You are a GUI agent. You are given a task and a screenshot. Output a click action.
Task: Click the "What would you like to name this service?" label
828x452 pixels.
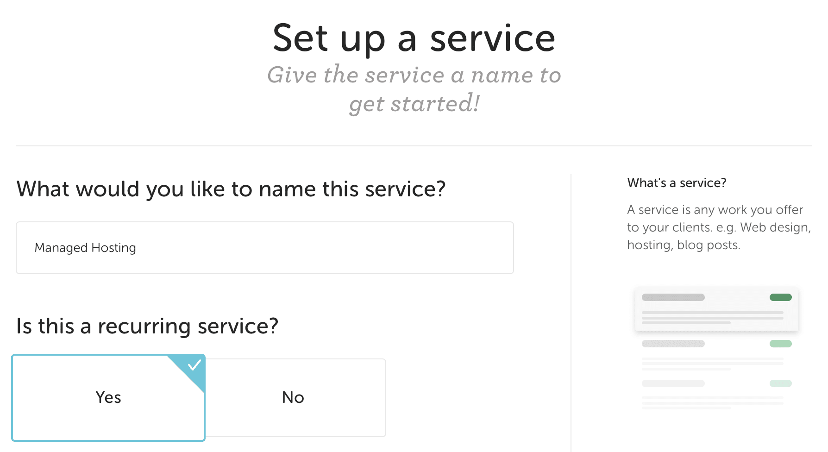(x=231, y=189)
